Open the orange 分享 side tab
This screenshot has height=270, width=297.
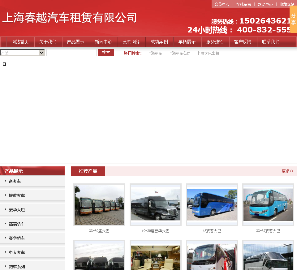pos(293,19)
